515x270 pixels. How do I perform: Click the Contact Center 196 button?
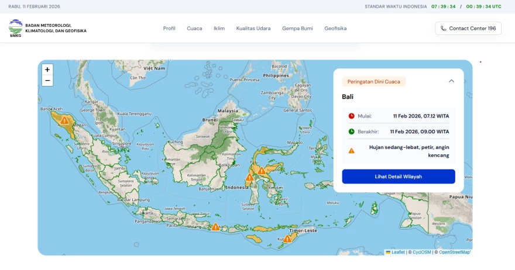[468, 29]
